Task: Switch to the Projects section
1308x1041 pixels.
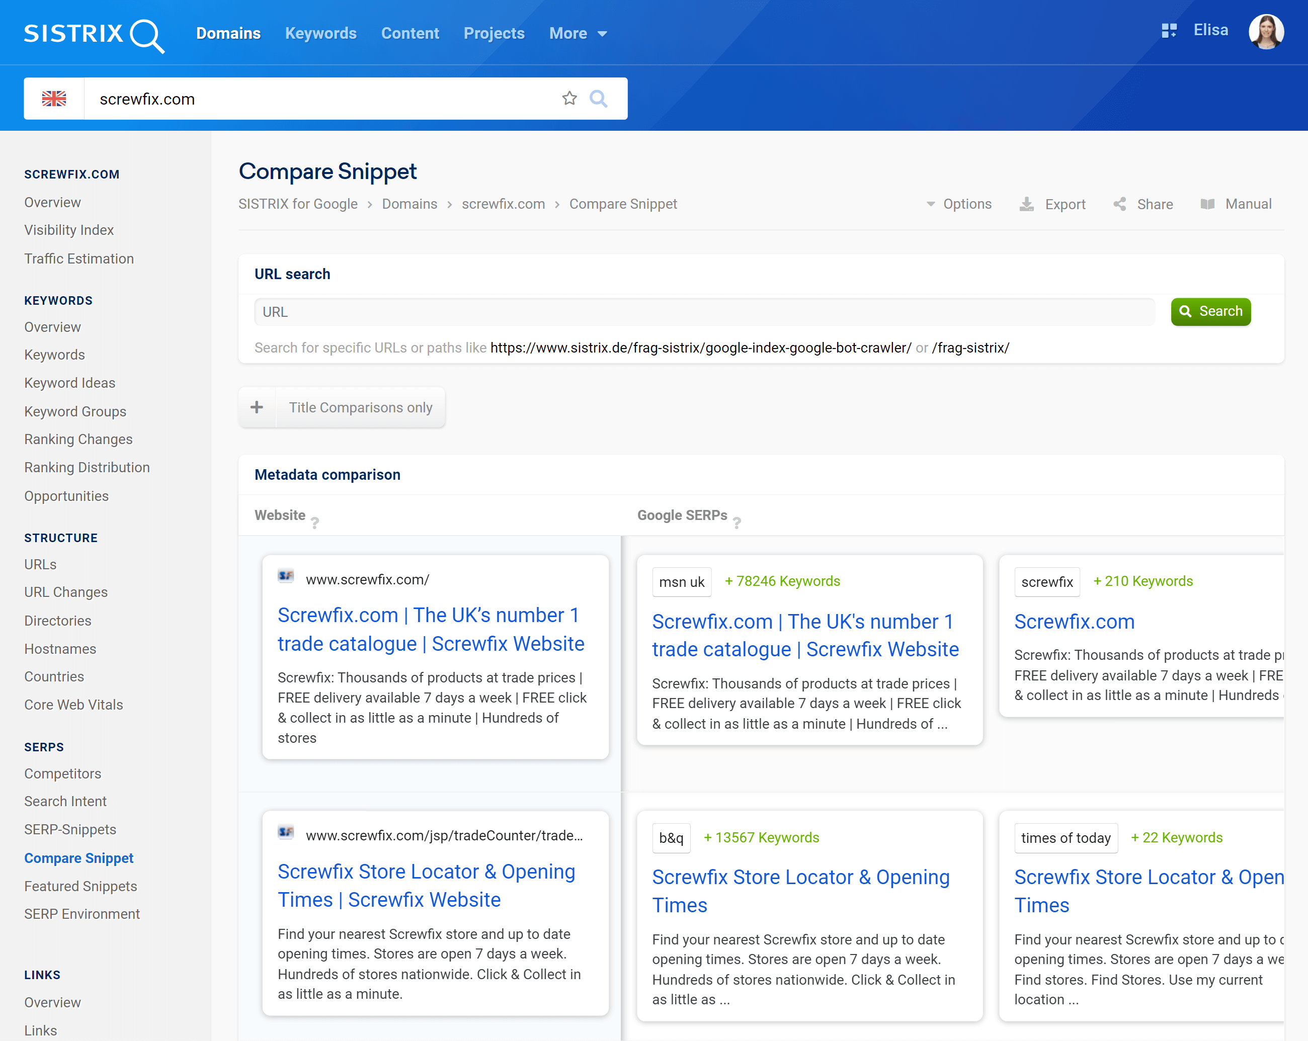Action: coord(494,33)
